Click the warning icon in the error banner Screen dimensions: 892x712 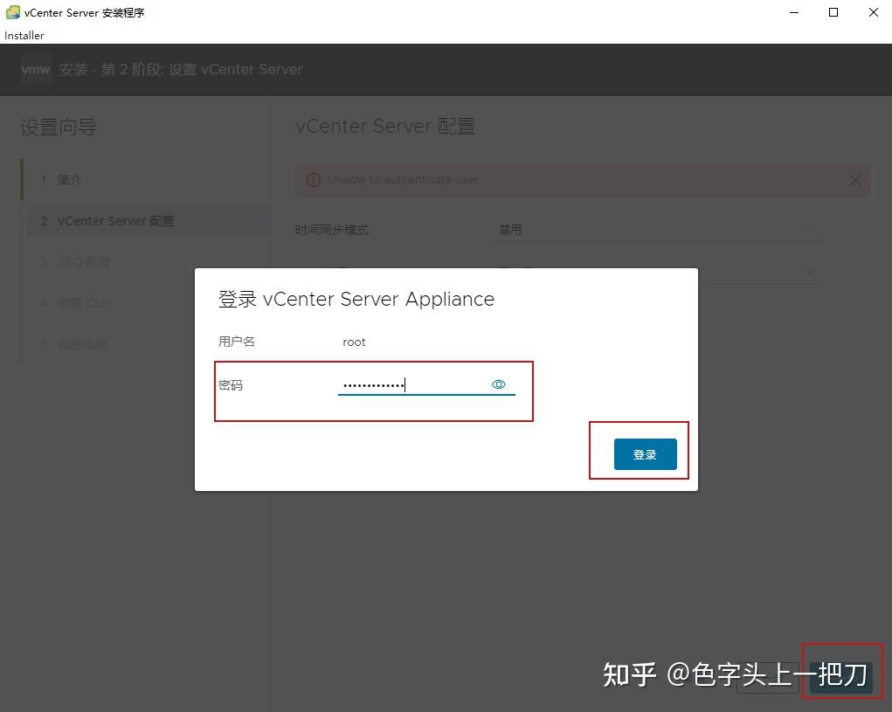314,180
